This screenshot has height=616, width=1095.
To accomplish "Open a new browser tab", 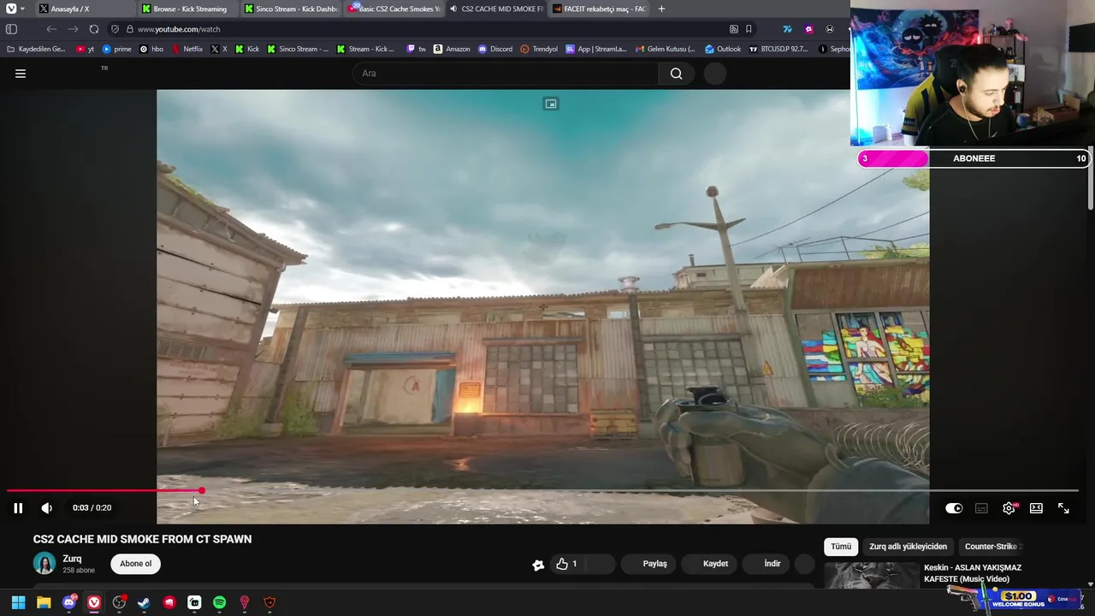I will coord(661,9).
